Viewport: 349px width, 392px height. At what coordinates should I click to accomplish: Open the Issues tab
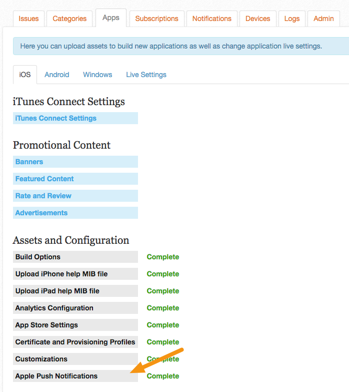tap(28, 19)
